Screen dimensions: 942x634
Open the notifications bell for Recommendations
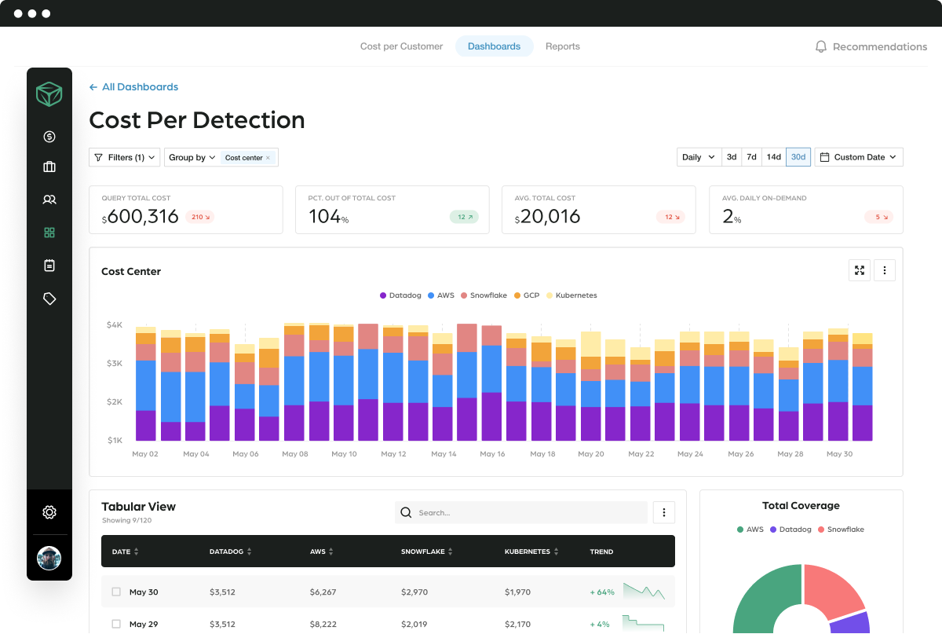pos(821,46)
